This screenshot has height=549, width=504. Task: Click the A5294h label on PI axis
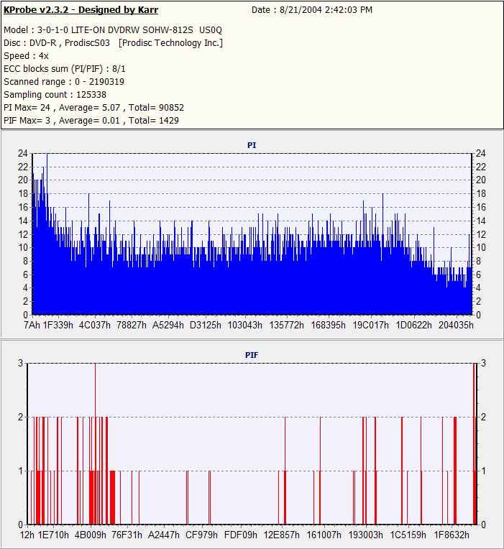point(168,326)
